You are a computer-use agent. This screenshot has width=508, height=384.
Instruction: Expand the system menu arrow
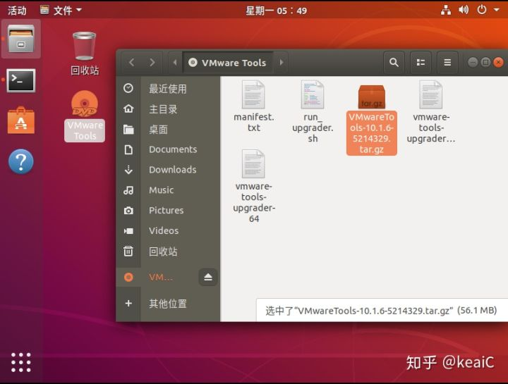496,11
